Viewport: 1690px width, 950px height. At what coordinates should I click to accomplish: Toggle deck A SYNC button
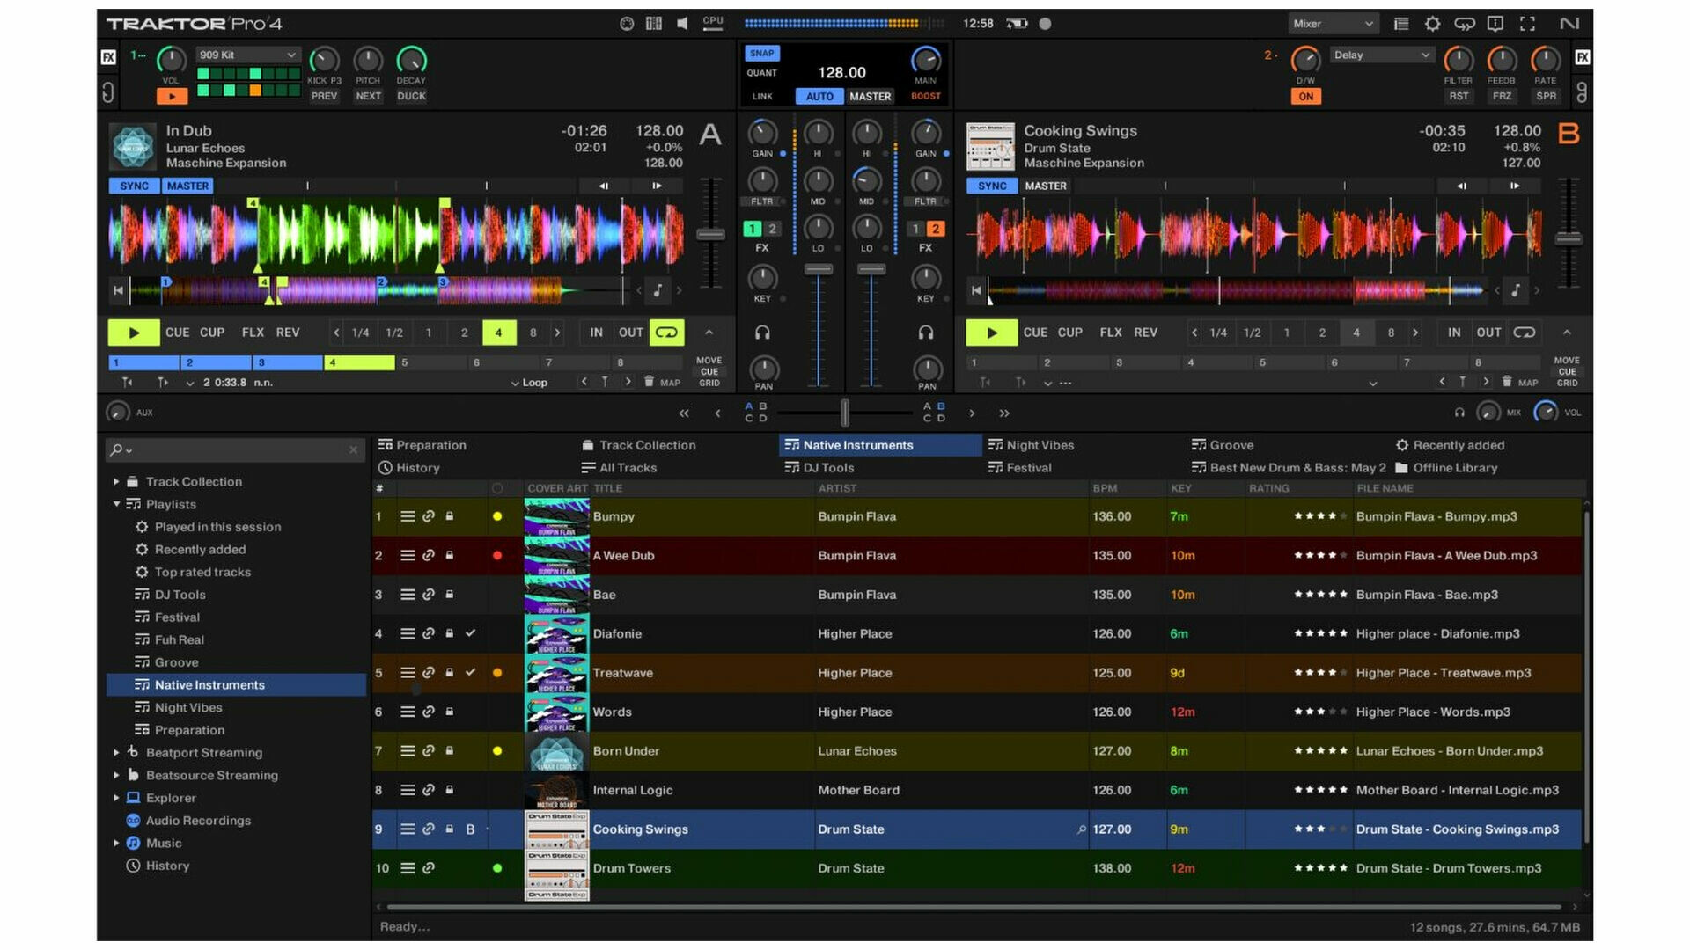[134, 186]
